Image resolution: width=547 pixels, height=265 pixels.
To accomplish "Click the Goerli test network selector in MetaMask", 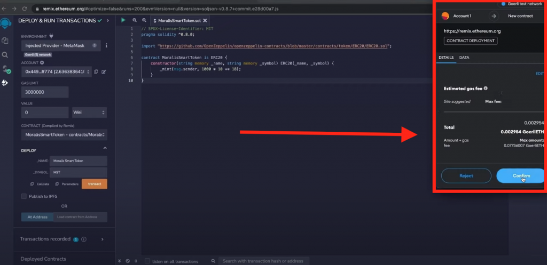I will click(521, 4).
